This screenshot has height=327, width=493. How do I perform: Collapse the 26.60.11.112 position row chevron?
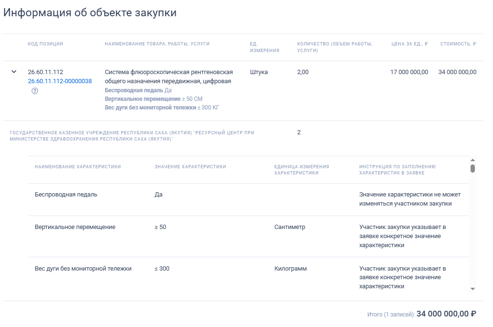14,72
